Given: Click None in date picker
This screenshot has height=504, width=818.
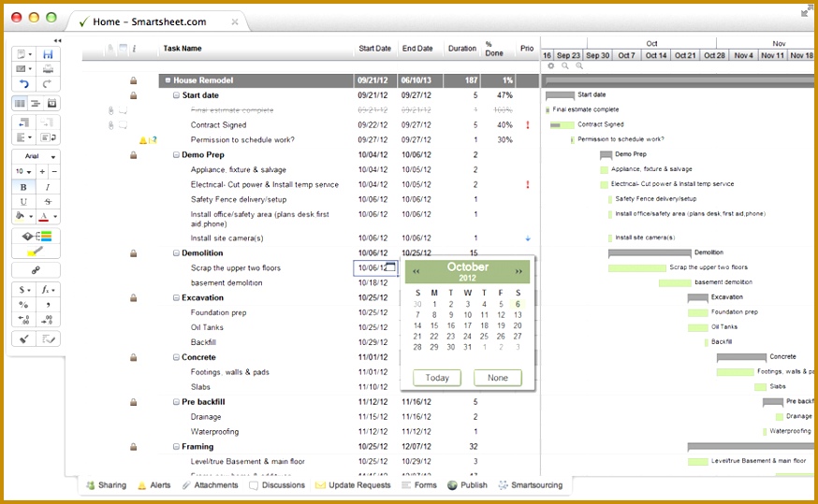Looking at the screenshot, I should tap(498, 378).
